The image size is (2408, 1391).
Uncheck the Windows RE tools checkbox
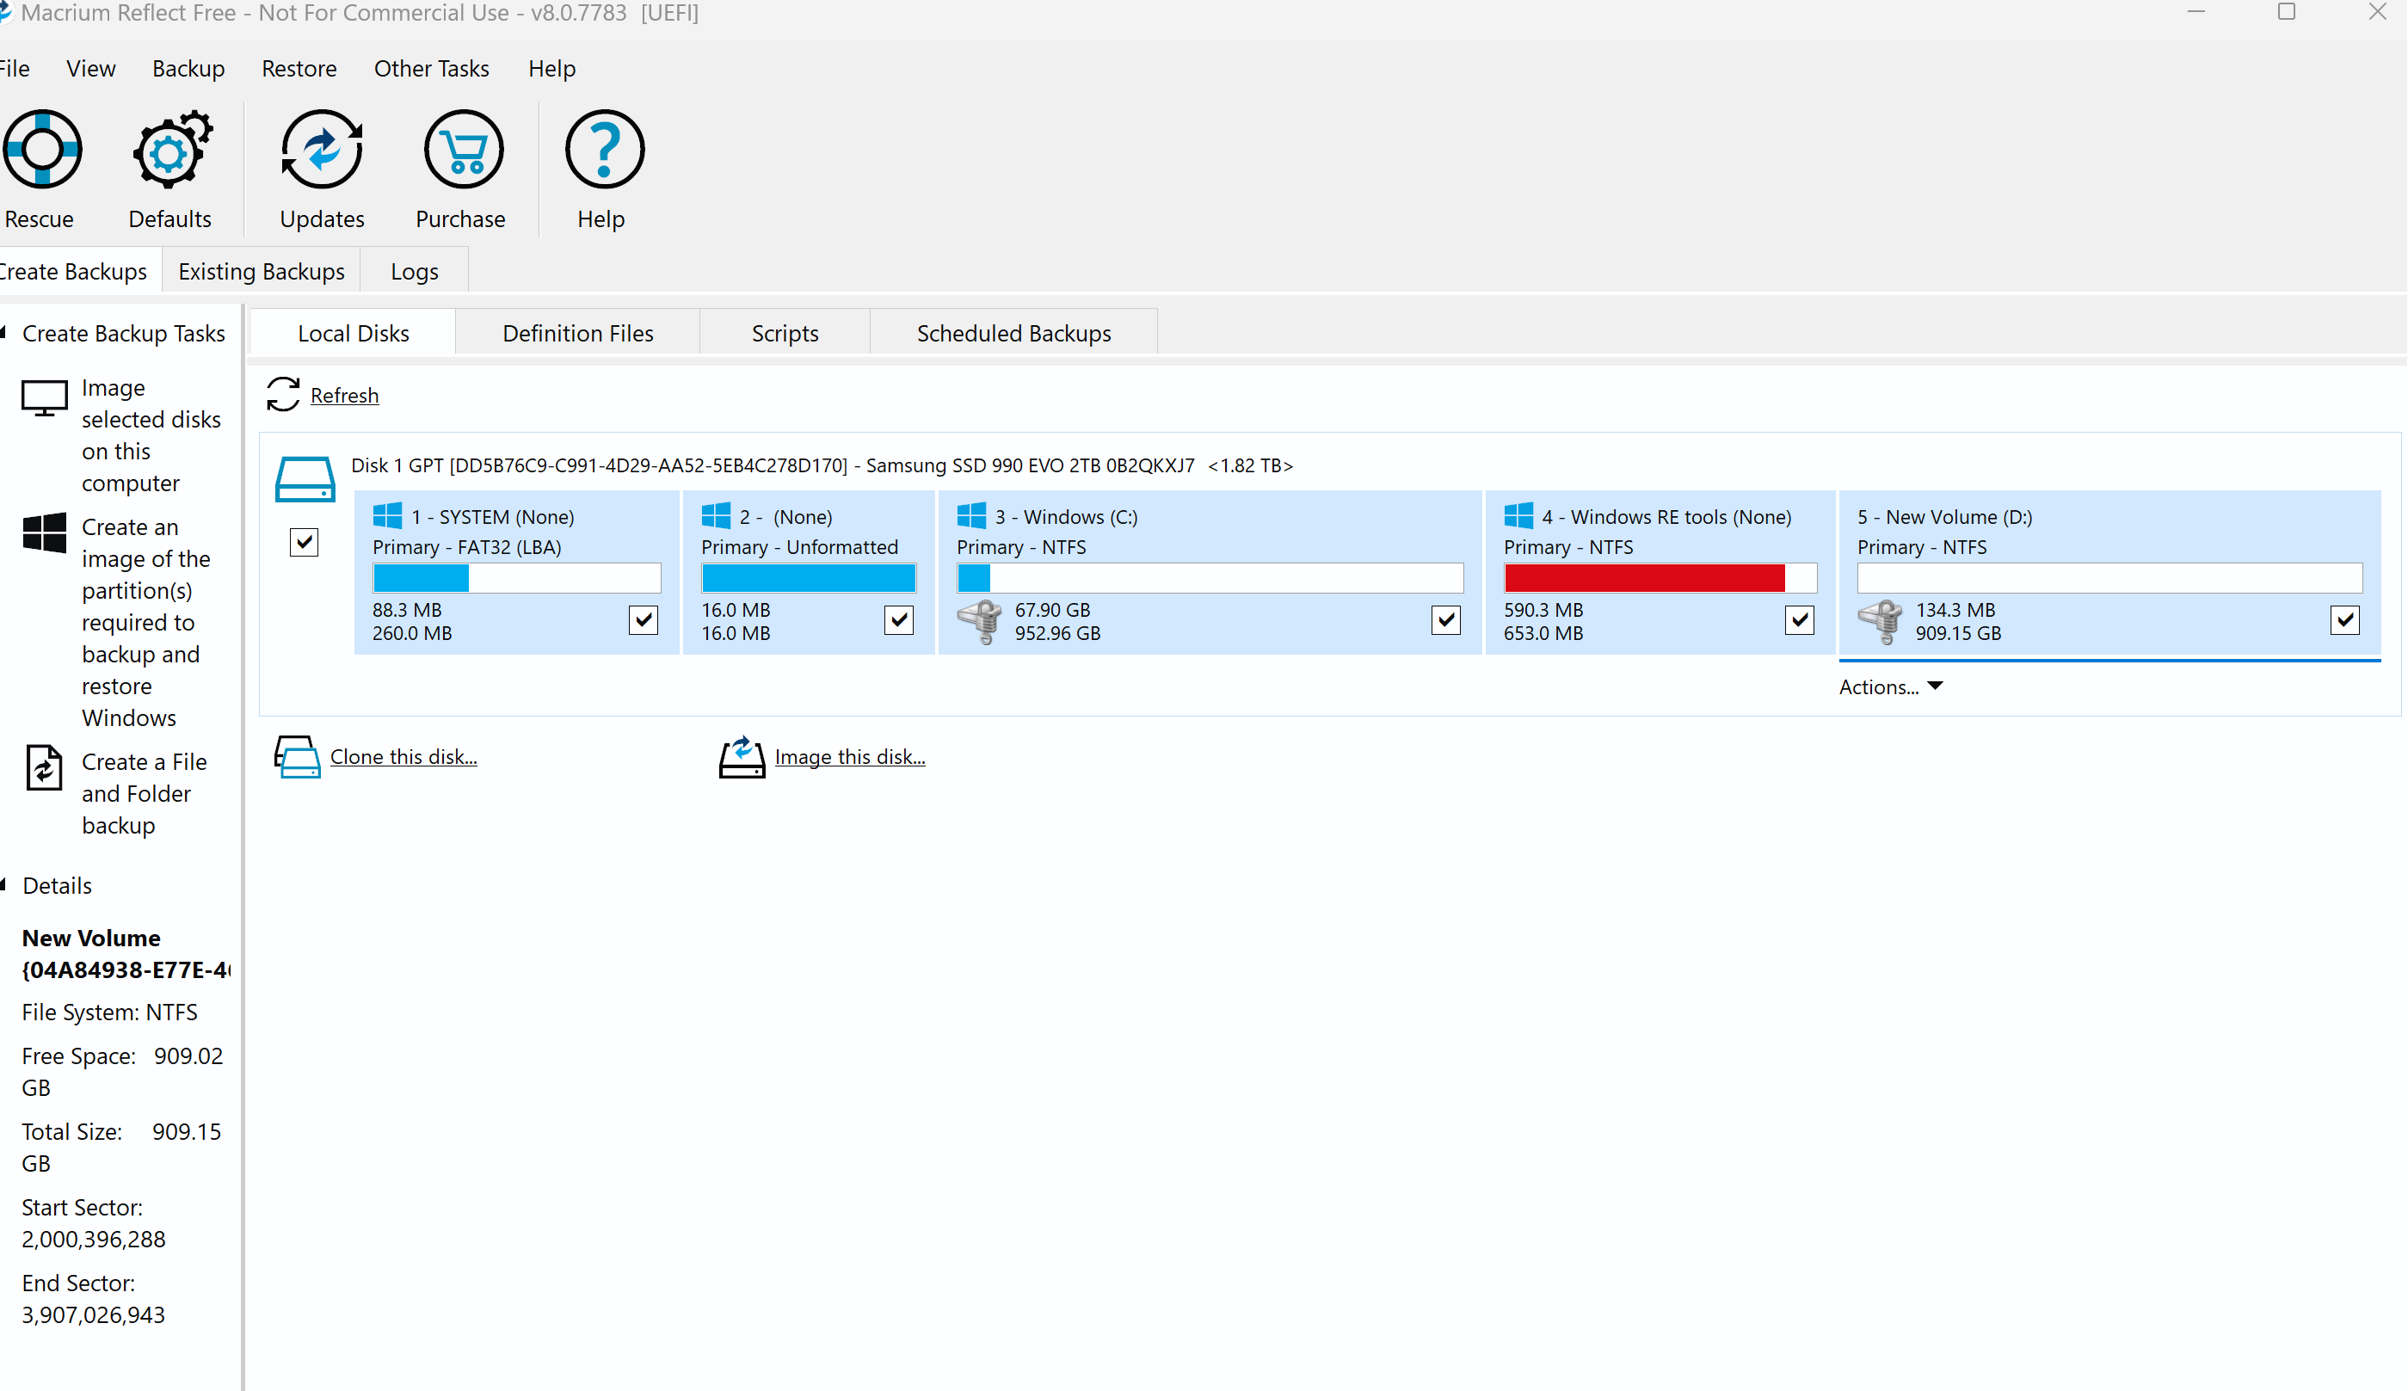tap(1800, 620)
